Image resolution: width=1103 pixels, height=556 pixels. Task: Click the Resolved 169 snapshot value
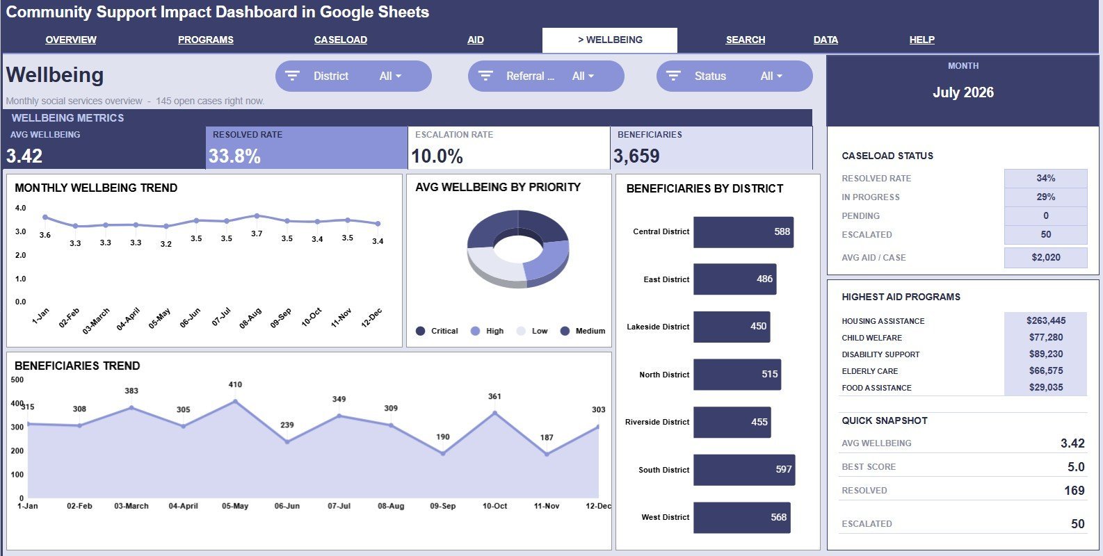pyautogui.click(x=1074, y=491)
